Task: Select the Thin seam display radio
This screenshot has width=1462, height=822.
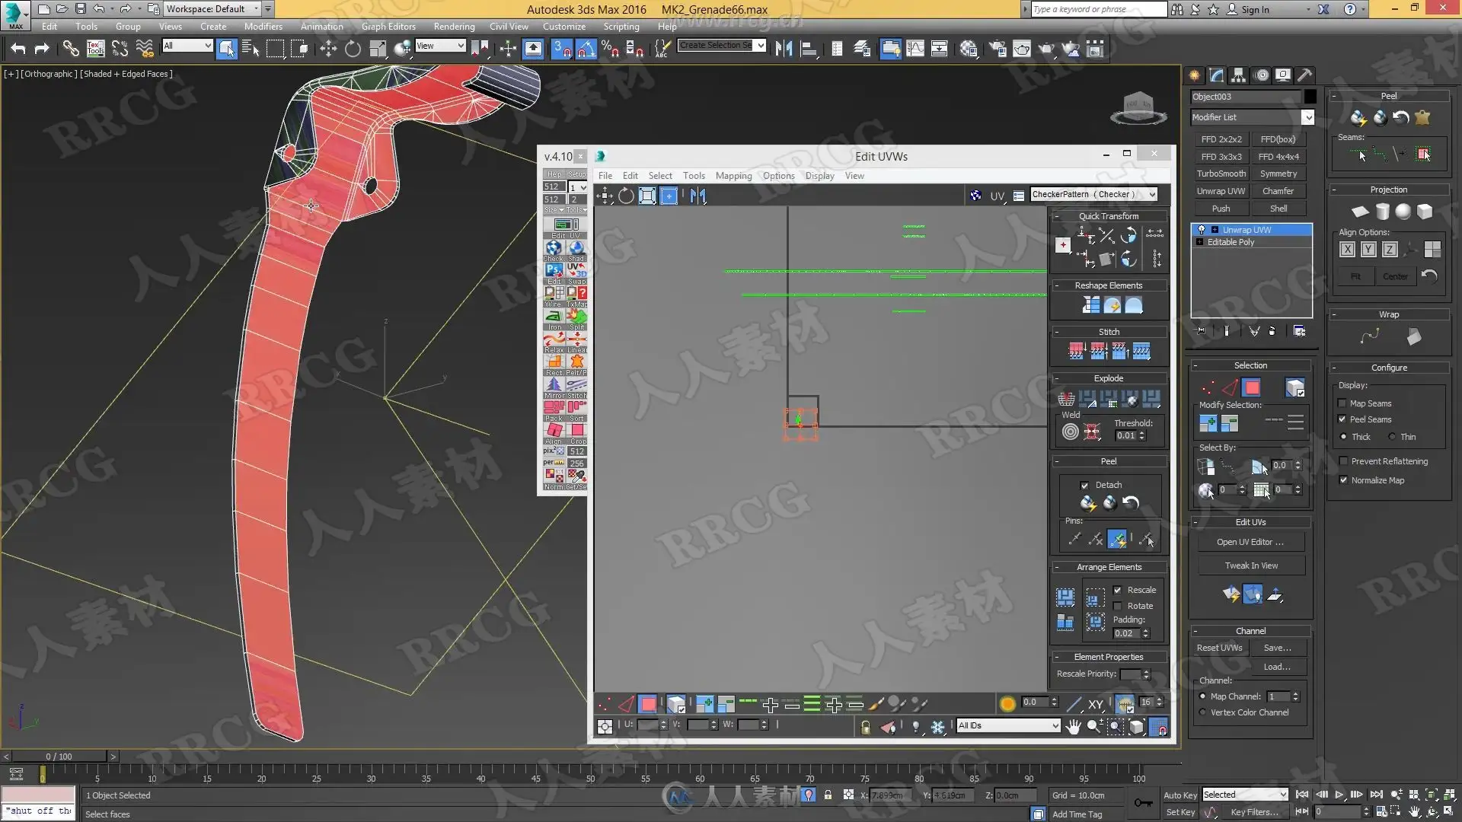Action: pos(1392,437)
